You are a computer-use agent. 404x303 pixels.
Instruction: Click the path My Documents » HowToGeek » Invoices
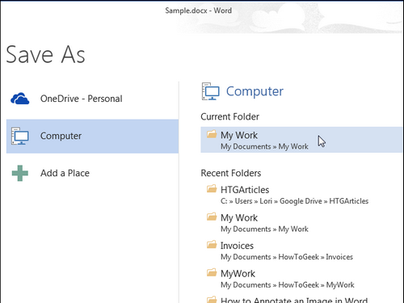[287, 257]
